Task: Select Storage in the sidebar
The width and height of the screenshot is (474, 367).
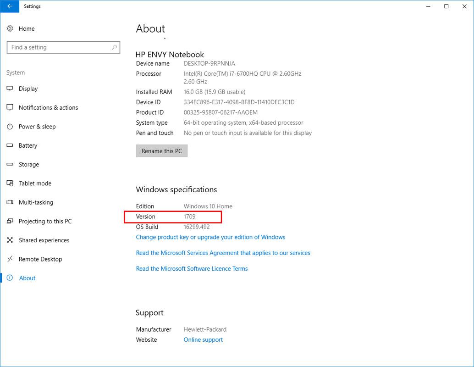Action: (x=29, y=165)
